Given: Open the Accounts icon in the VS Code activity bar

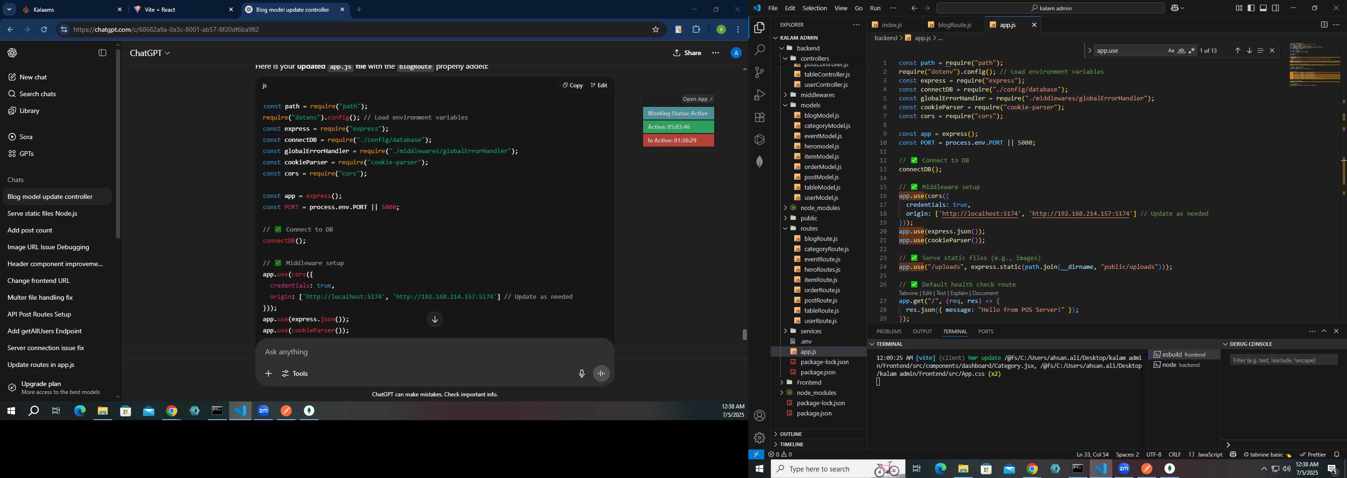Looking at the screenshot, I should click(x=759, y=416).
